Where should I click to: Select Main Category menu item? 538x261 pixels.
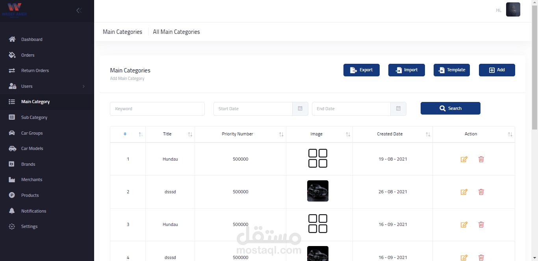(47, 102)
